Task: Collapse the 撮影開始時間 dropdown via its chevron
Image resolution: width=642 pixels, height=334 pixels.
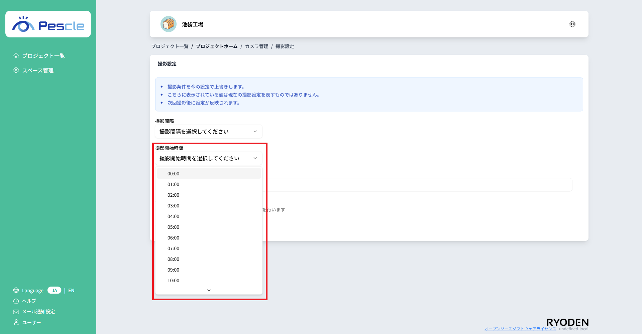Action: point(255,158)
